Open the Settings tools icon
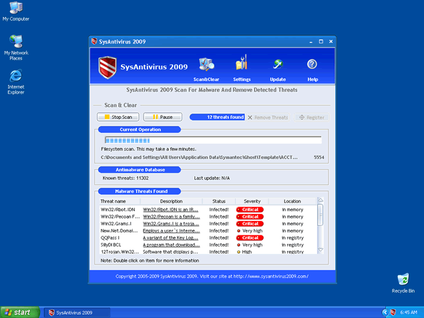The width and height of the screenshot is (424, 318). tap(242, 65)
